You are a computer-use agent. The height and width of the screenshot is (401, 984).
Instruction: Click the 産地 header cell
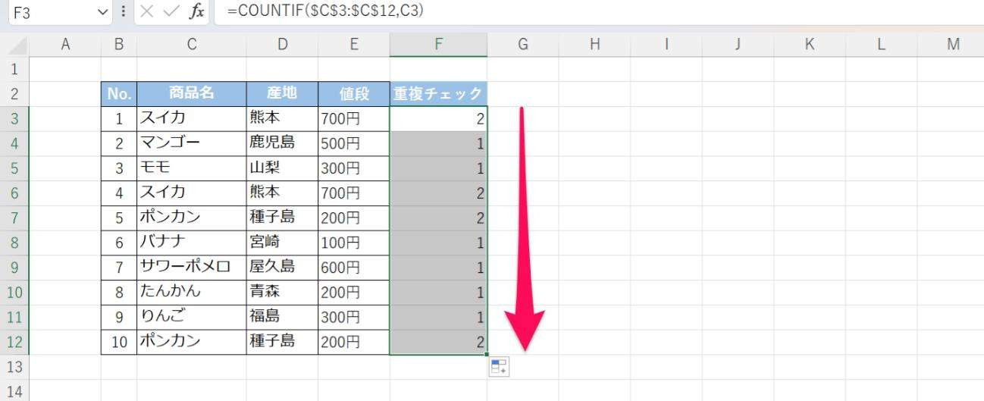click(x=282, y=94)
